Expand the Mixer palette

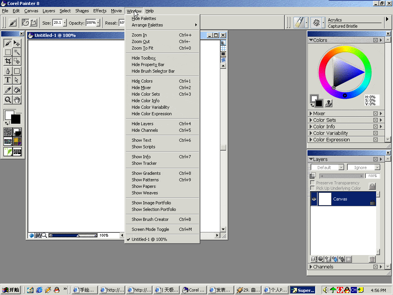click(311, 113)
